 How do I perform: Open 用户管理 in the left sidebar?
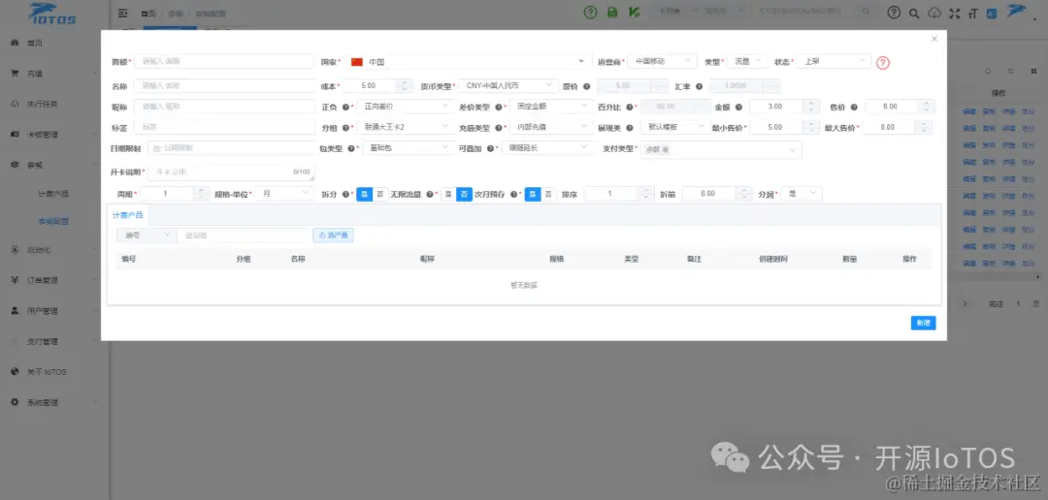pos(54,311)
